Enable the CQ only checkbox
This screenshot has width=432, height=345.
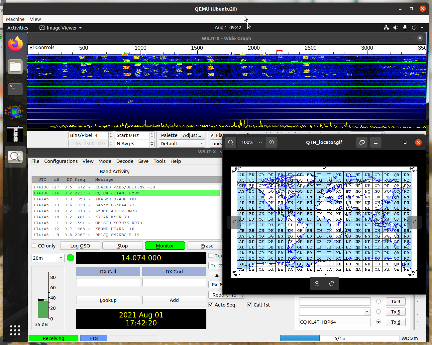[34, 246]
